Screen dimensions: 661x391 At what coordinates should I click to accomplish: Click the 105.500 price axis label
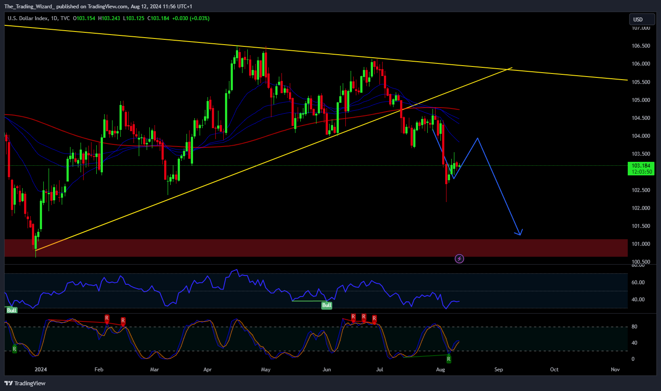[x=641, y=82]
